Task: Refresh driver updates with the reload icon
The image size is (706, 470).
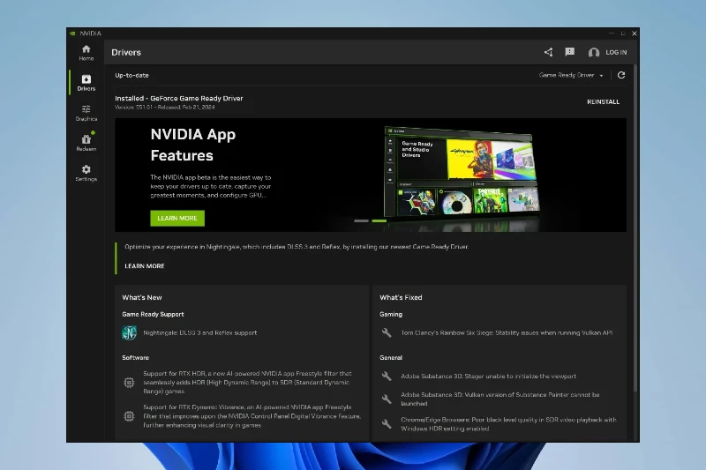Action: click(x=621, y=75)
